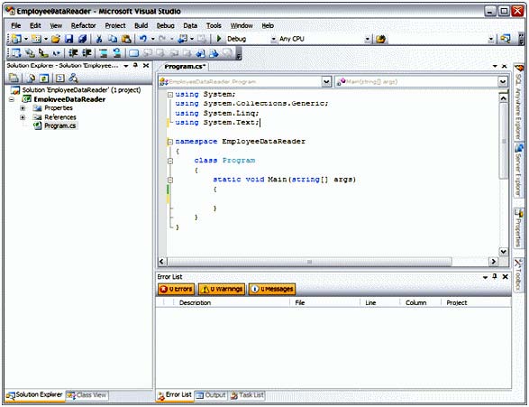Select Solution 'EmployeeDataReader' root node
529x407 pixels.
(81, 90)
